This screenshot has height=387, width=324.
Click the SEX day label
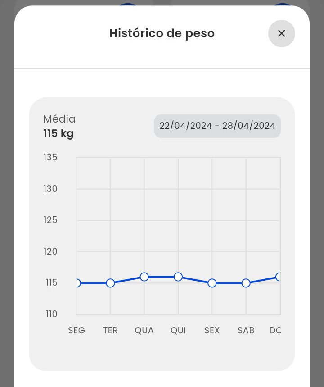pos(212,330)
